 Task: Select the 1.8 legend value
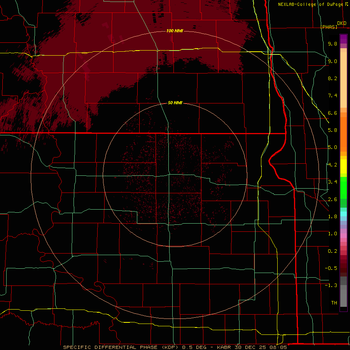coord(332,217)
